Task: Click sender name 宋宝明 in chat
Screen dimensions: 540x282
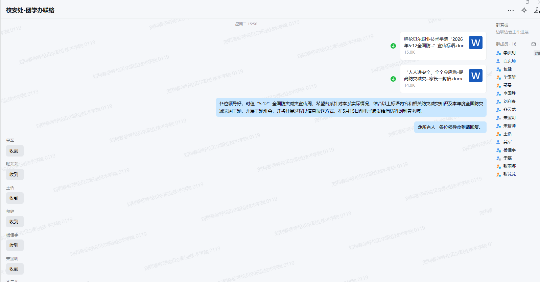Action: [12, 259]
